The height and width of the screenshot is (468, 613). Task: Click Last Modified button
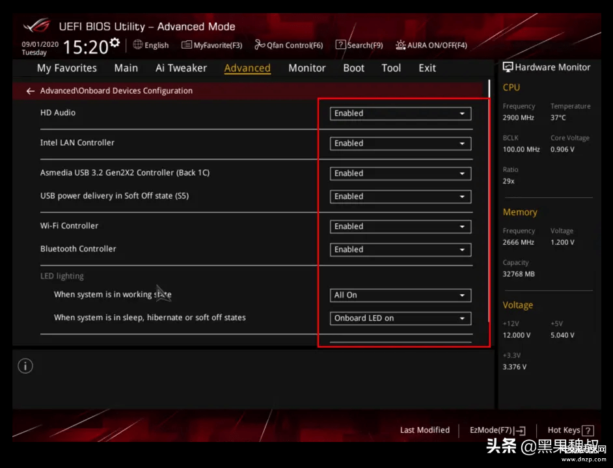pos(425,430)
